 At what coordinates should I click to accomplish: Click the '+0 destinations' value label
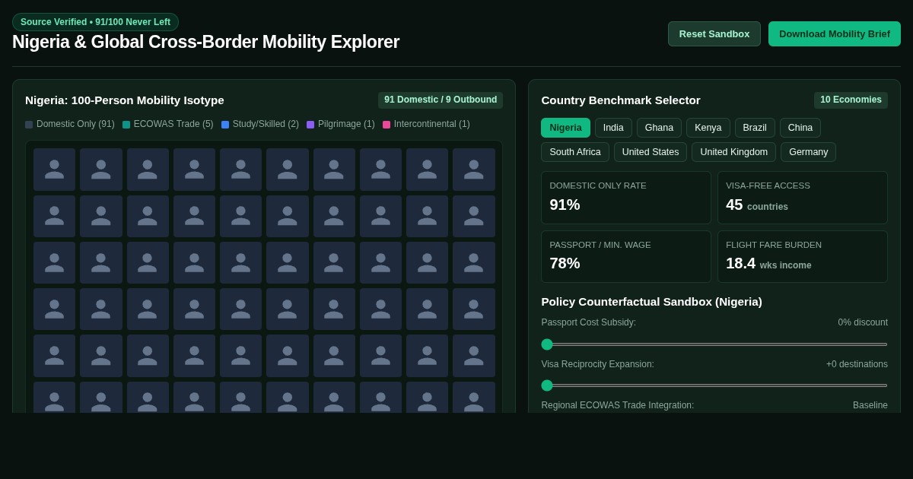tap(857, 364)
